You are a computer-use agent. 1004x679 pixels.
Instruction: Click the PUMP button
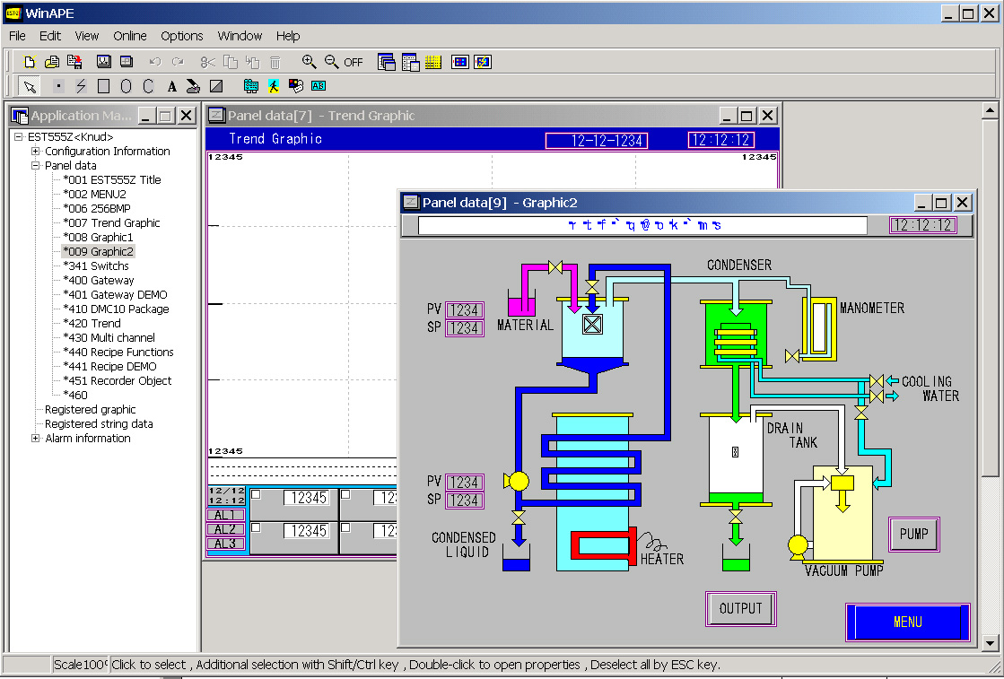[913, 535]
